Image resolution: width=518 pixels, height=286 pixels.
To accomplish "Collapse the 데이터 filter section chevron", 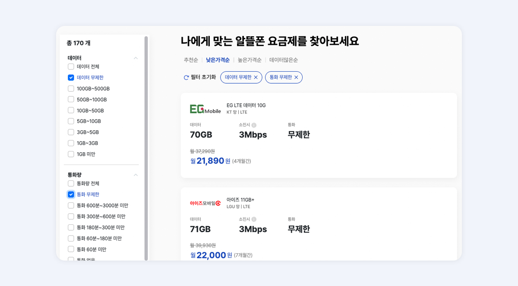I will (x=136, y=57).
